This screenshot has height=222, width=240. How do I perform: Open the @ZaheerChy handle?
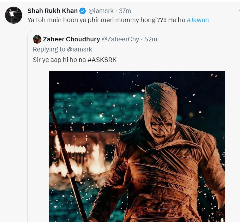pyautogui.click(x=120, y=39)
